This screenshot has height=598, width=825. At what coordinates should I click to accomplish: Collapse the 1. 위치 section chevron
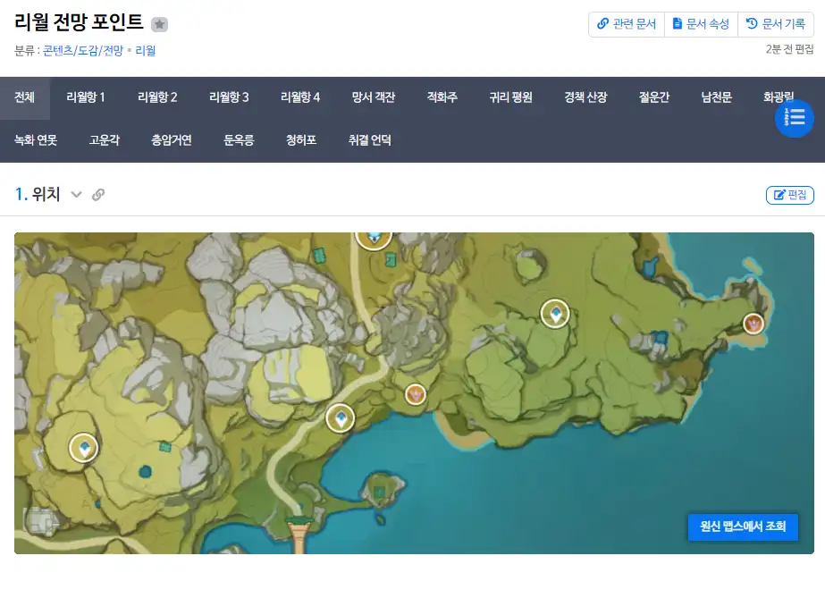(x=77, y=195)
